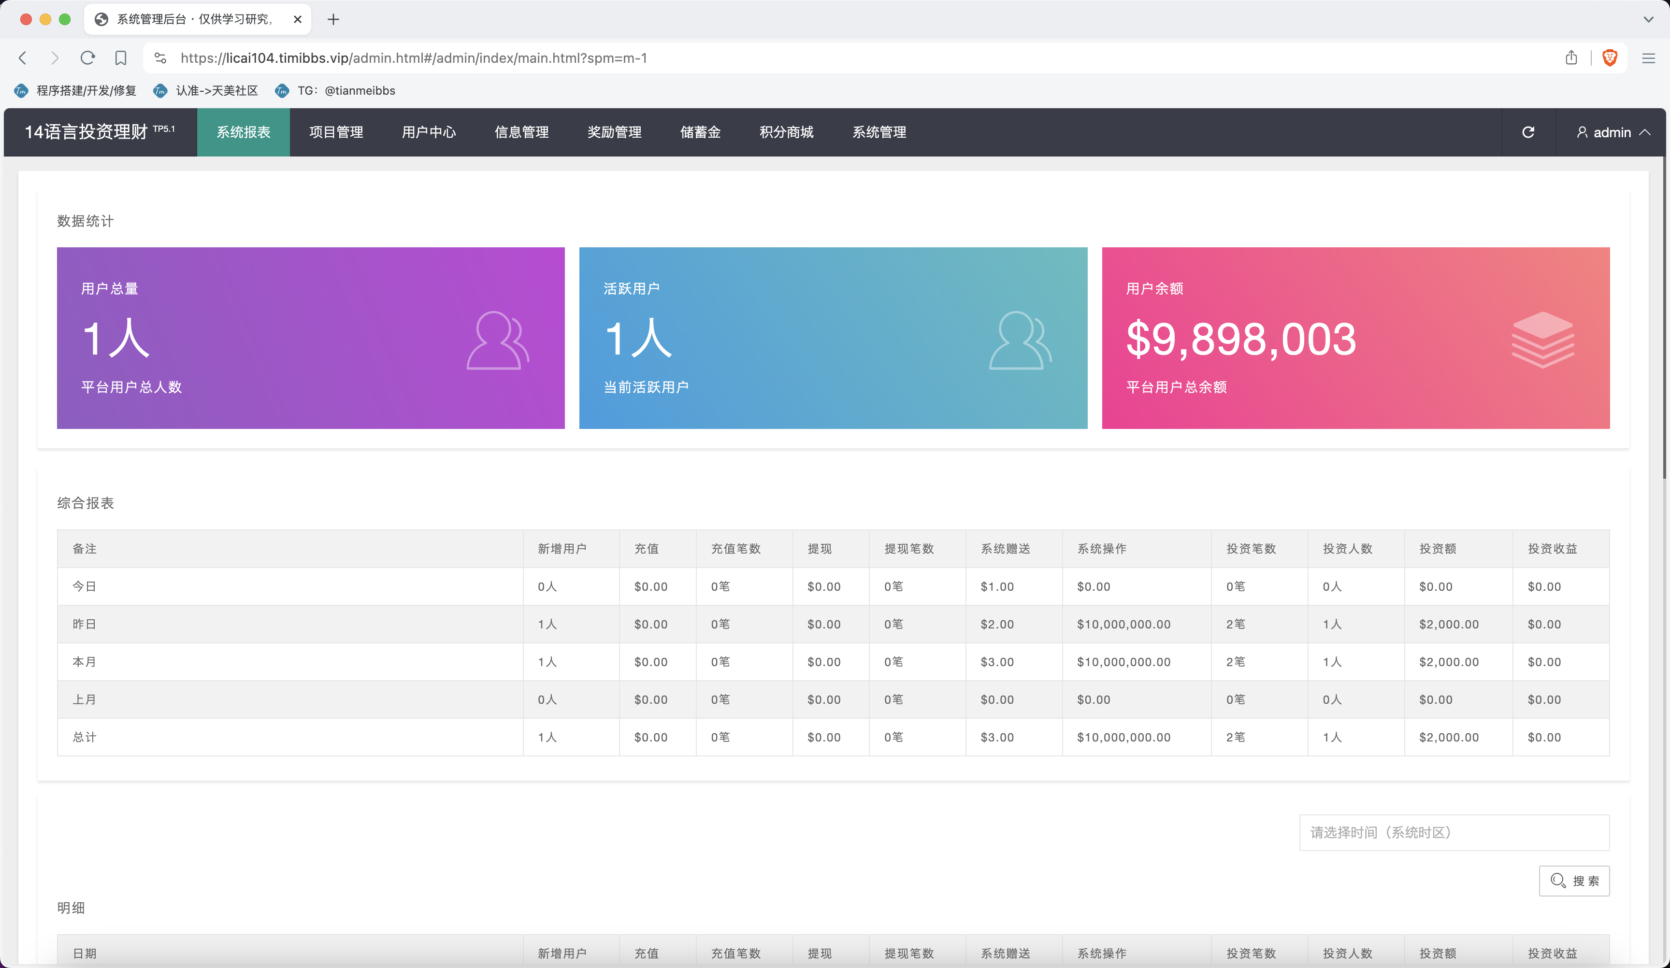Click the user icon beside admin
This screenshot has width=1670, height=968.
point(1582,132)
